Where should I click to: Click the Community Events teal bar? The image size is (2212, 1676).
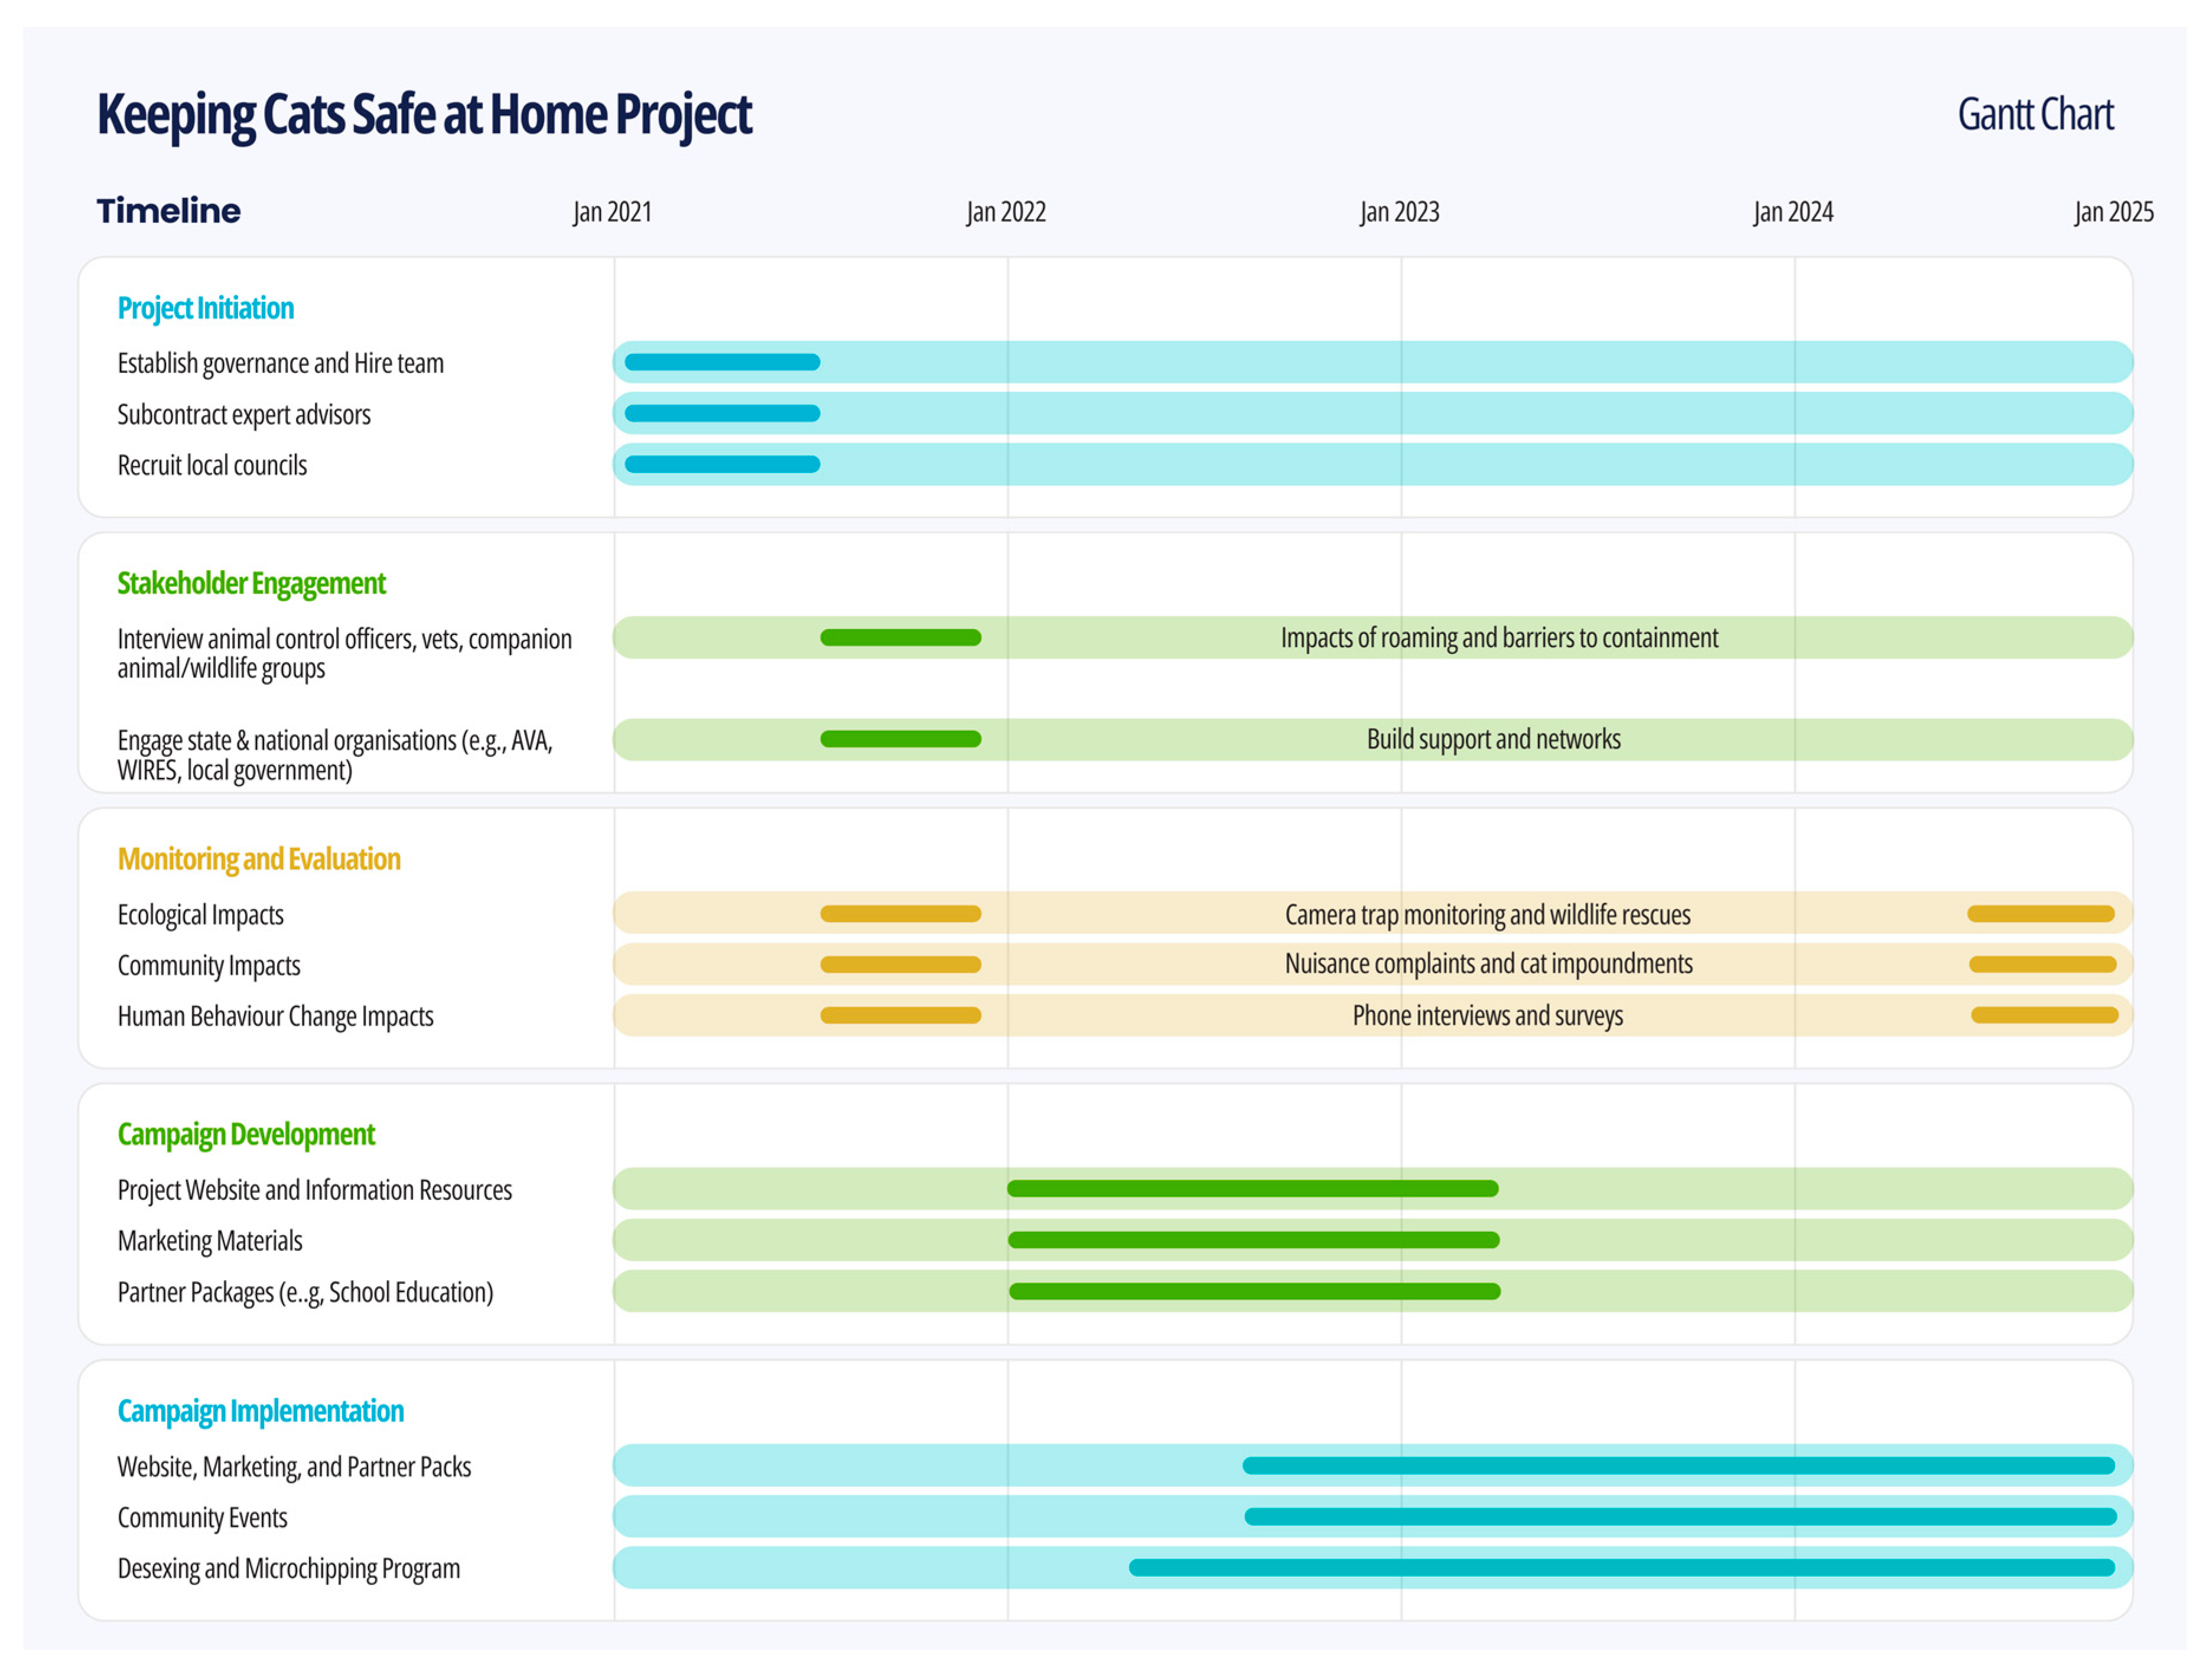pyautogui.click(x=1680, y=1517)
